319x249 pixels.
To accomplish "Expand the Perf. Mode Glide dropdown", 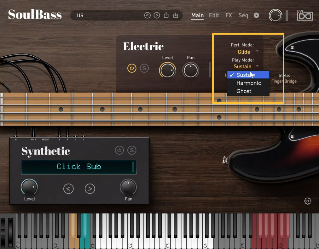I will (x=247, y=52).
